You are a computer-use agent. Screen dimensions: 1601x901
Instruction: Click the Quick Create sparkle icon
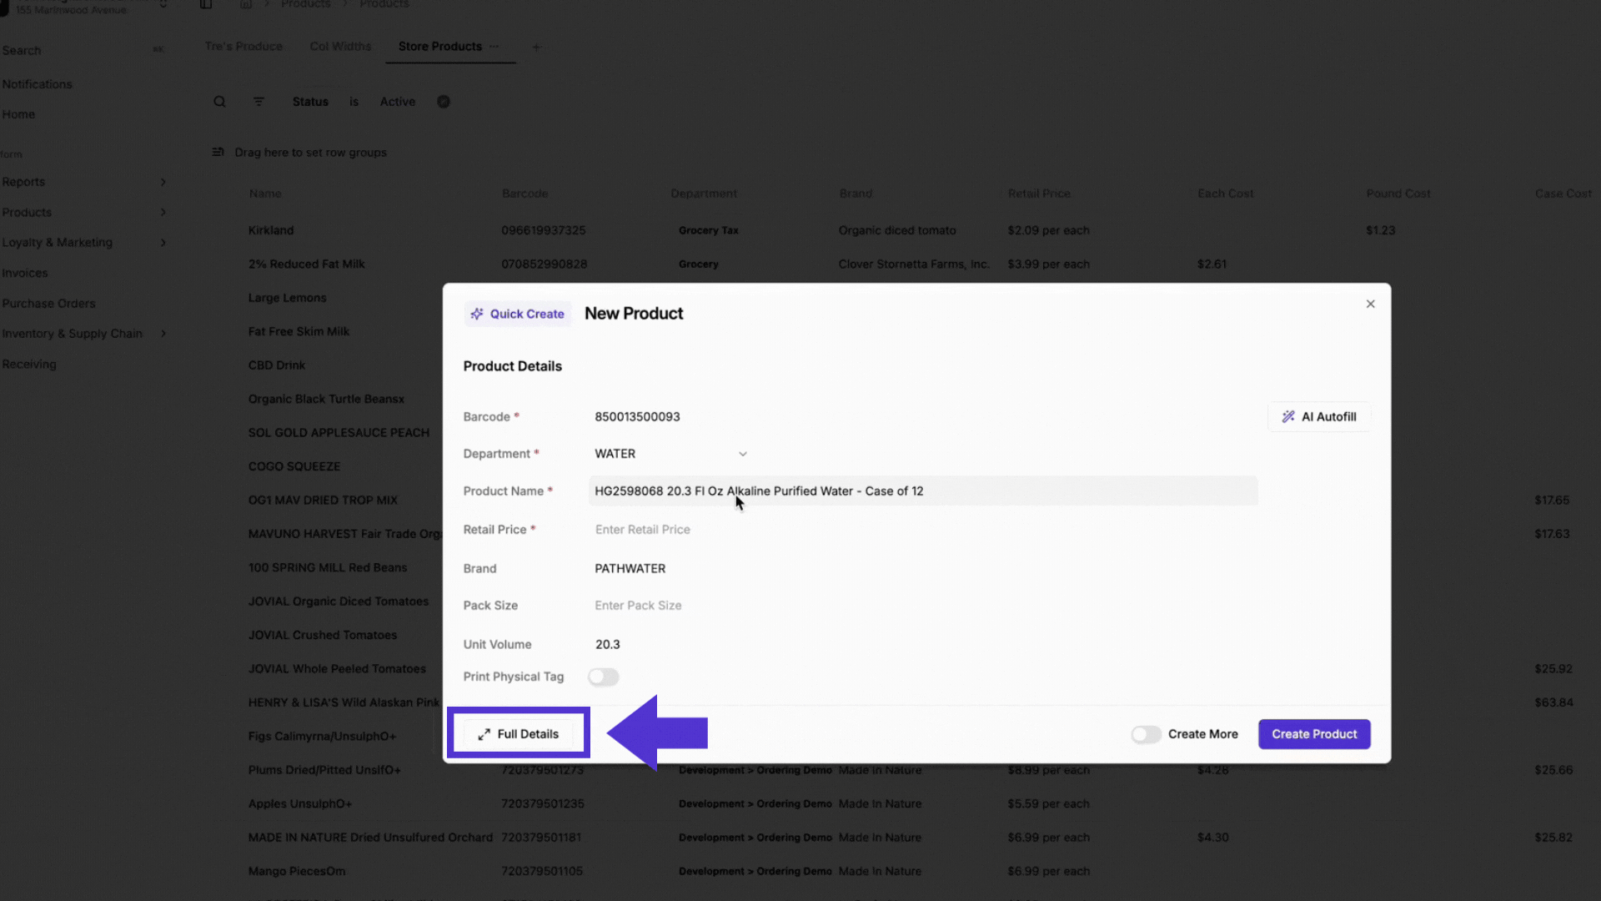(477, 314)
